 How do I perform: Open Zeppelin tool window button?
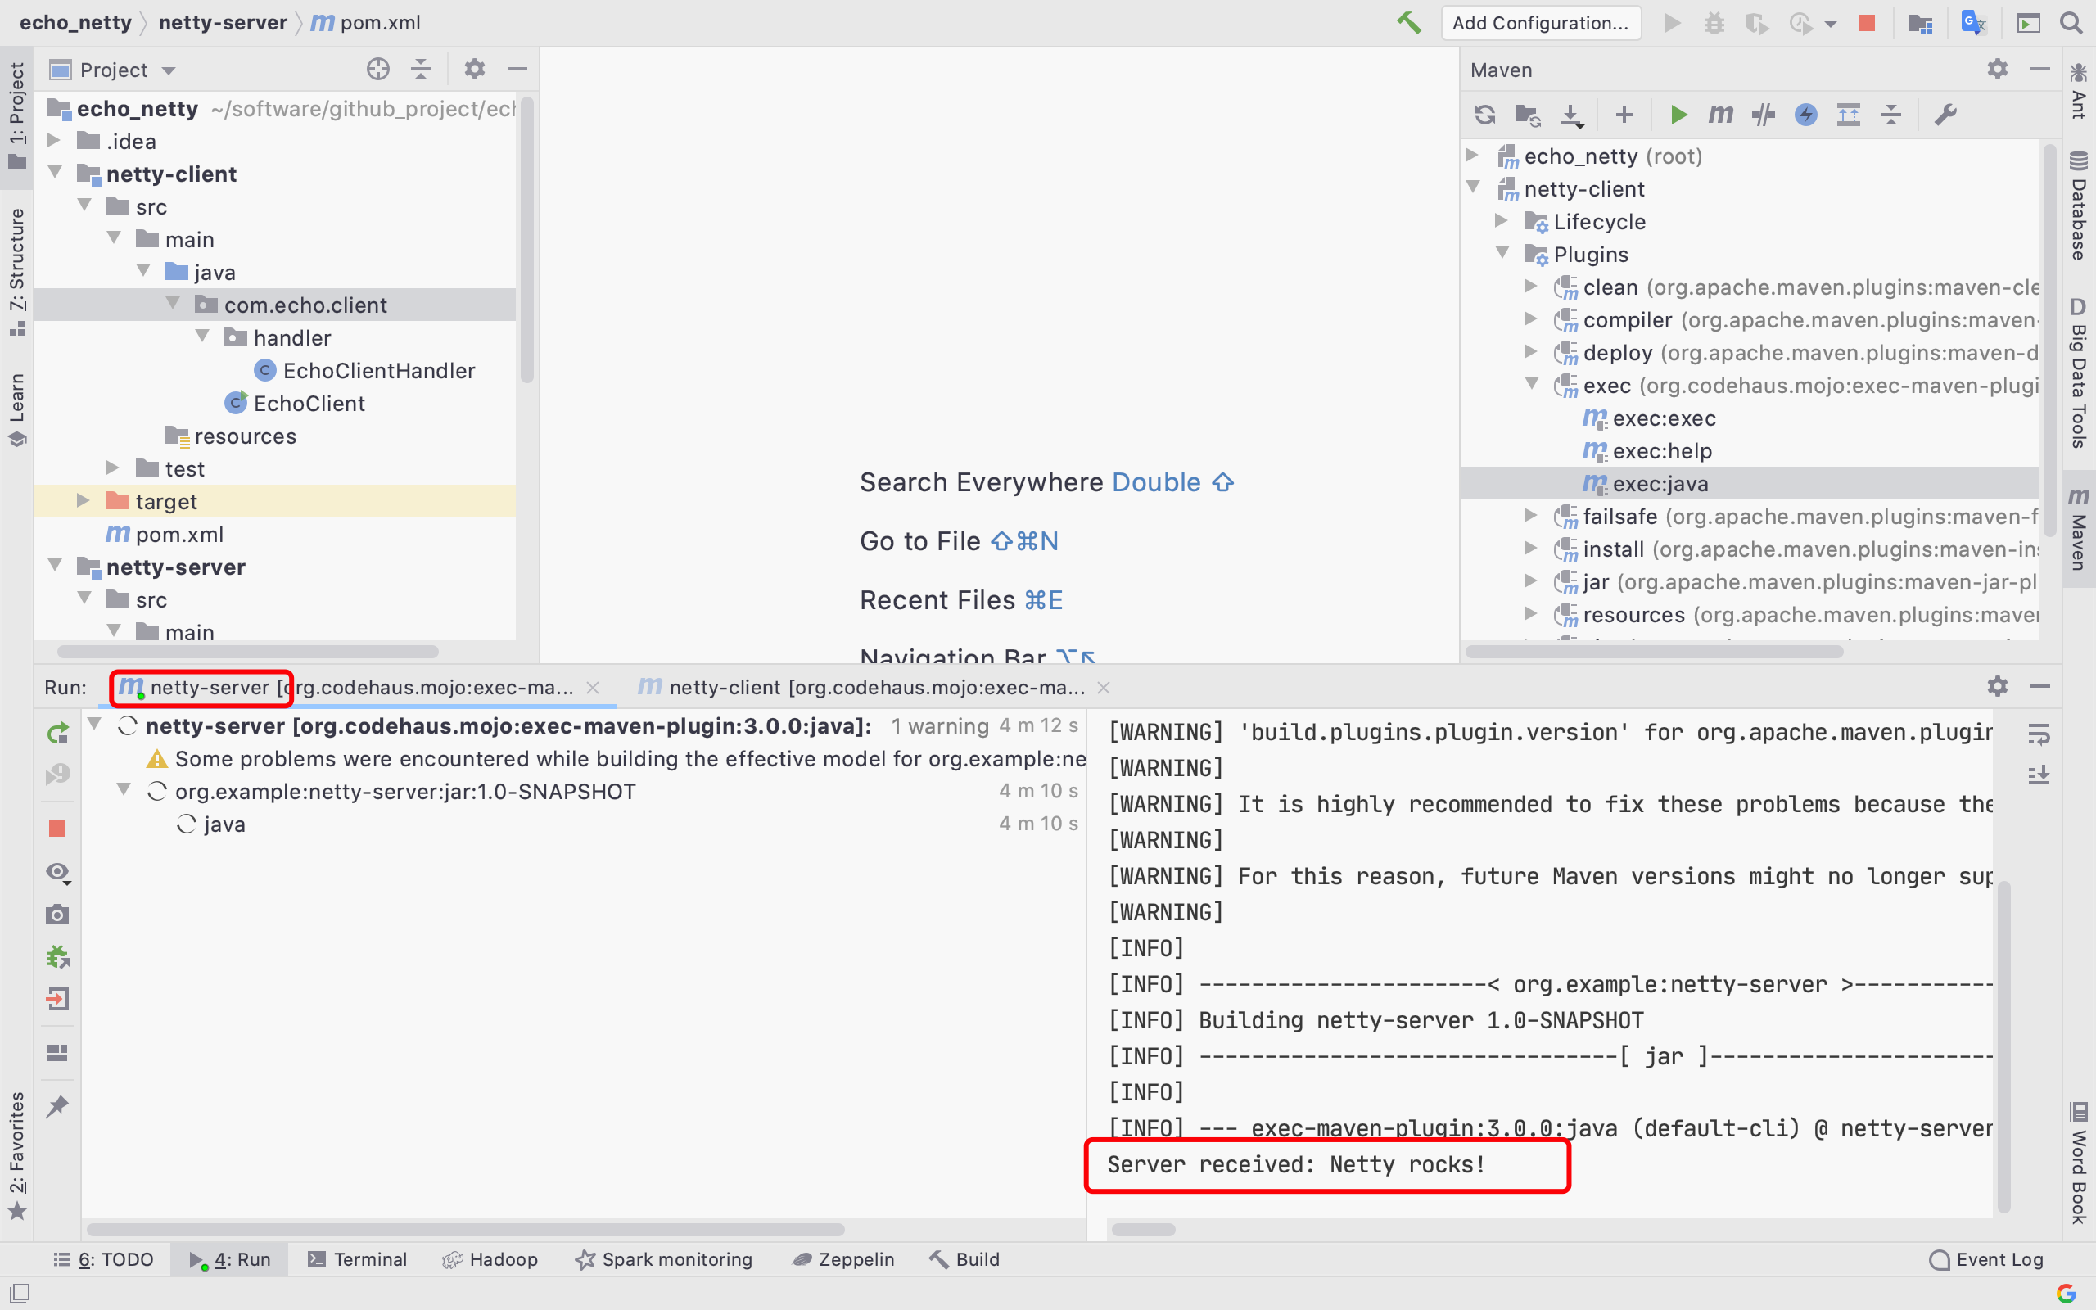pos(843,1259)
